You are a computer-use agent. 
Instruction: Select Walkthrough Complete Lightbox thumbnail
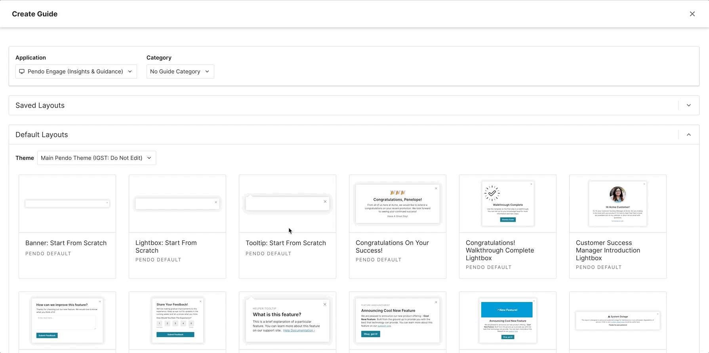(508, 203)
